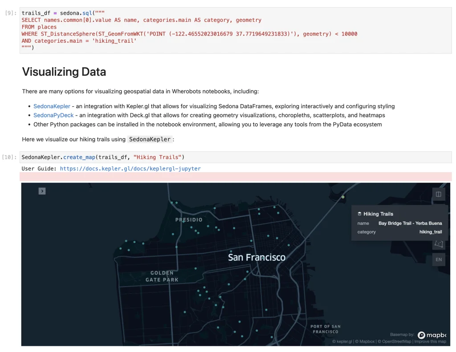The height and width of the screenshot is (352, 456).
Task: Click the GOLDEN GATE PARK map label
Action: [162, 276]
